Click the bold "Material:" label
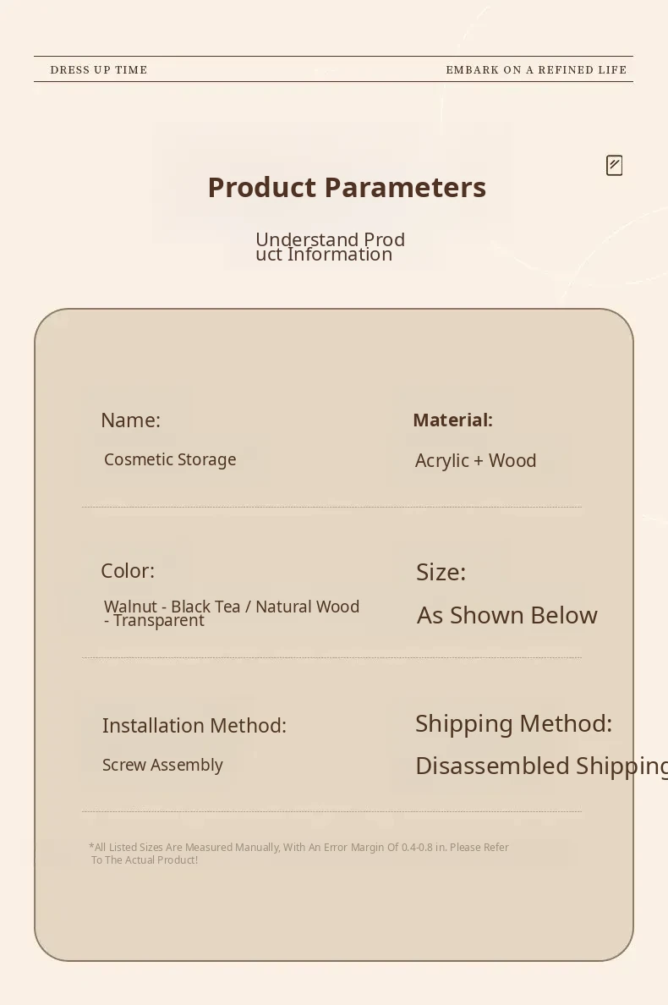The height and width of the screenshot is (1005, 668). (x=452, y=420)
